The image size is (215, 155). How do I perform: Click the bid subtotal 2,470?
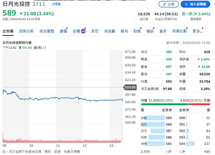[x=145, y=152]
